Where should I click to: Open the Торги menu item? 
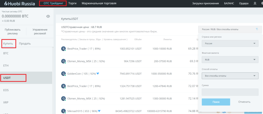[72, 3]
